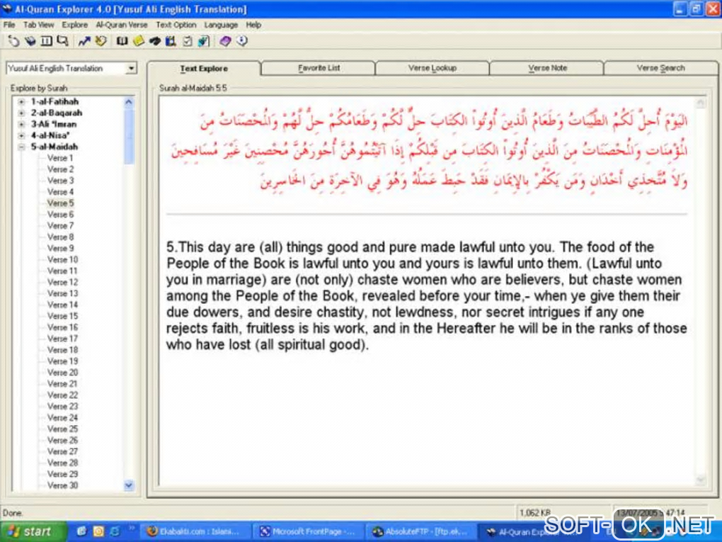This screenshot has height=542, width=722.
Task: Open the Language menu
Action: click(x=221, y=25)
